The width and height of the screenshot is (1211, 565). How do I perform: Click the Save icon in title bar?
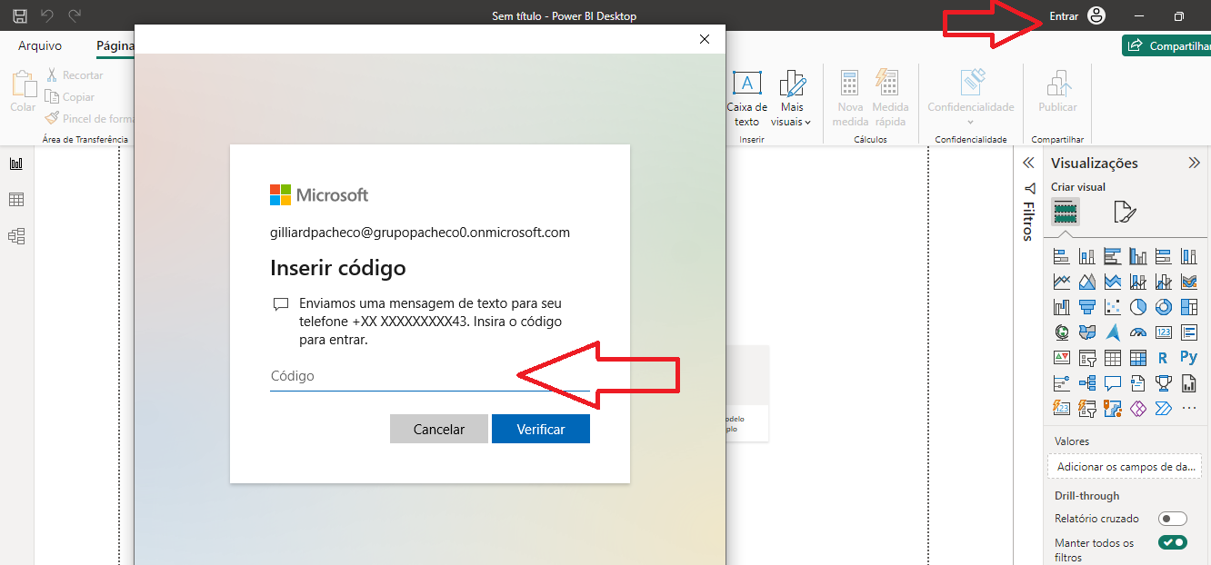point(19,16)
